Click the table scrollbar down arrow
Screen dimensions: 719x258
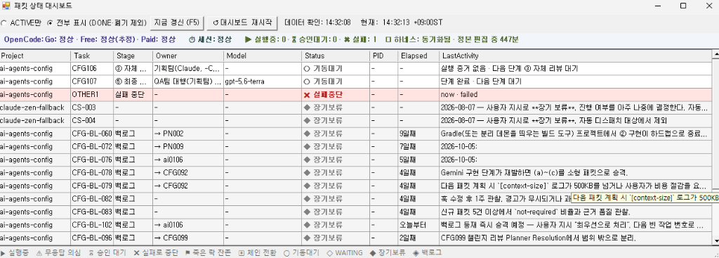click(x=715, y=241)
